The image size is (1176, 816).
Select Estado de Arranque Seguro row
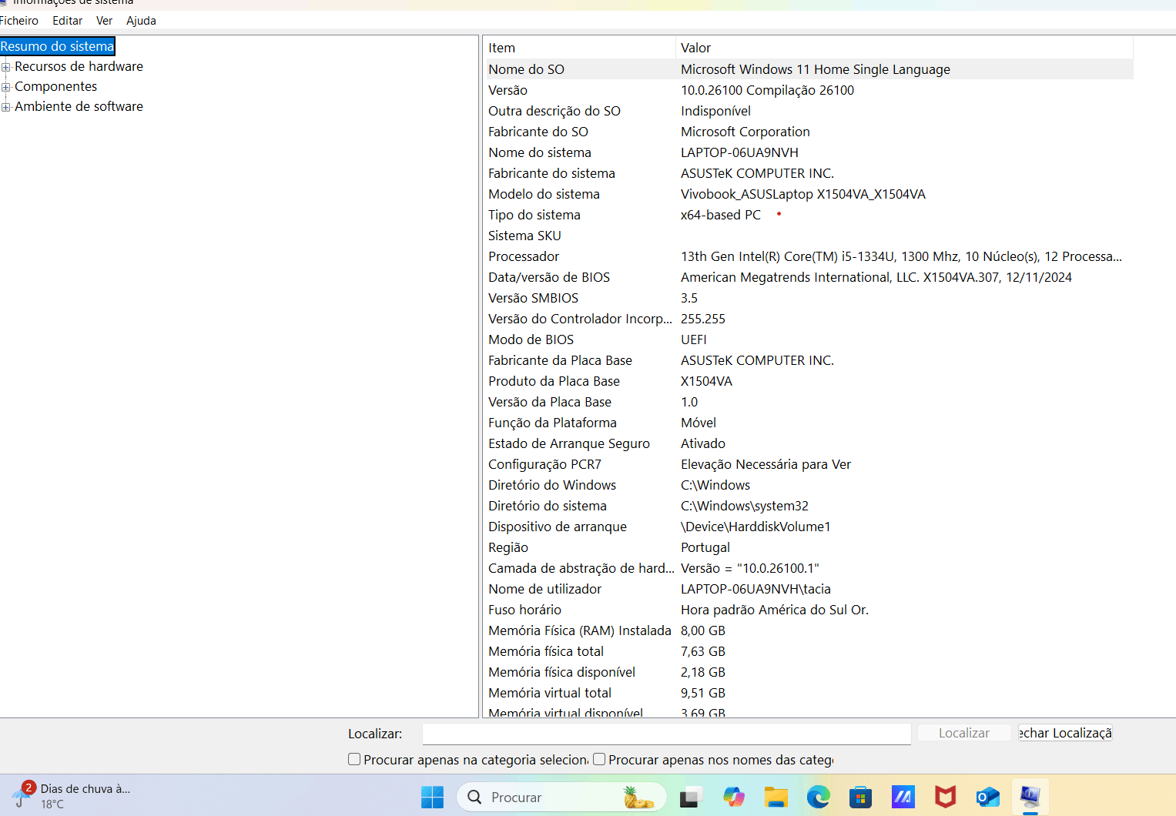coord(809,443)
